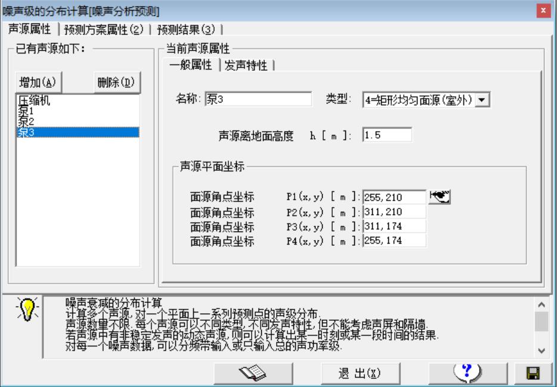Save using the floppy disk icon
The width and height of the screenshot is (557, 387).
click(533, 373)
